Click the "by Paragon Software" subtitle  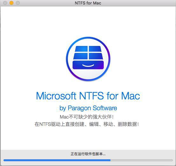coord(88,108)
